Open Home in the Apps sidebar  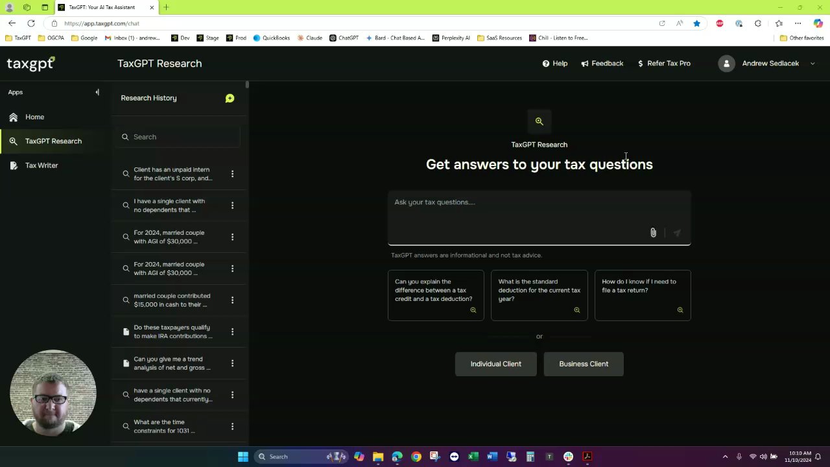(x=34, y=117)
